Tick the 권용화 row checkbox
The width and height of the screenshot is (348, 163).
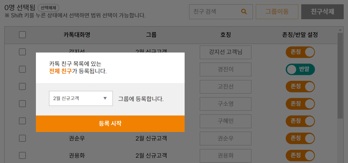pyautogui.click(x=22, y=155)
